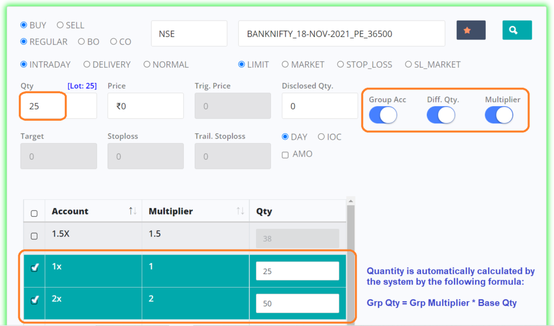The image size is (554, 326).
Task: Click the 1x row quantity field
Action: (x=298, y=271)
